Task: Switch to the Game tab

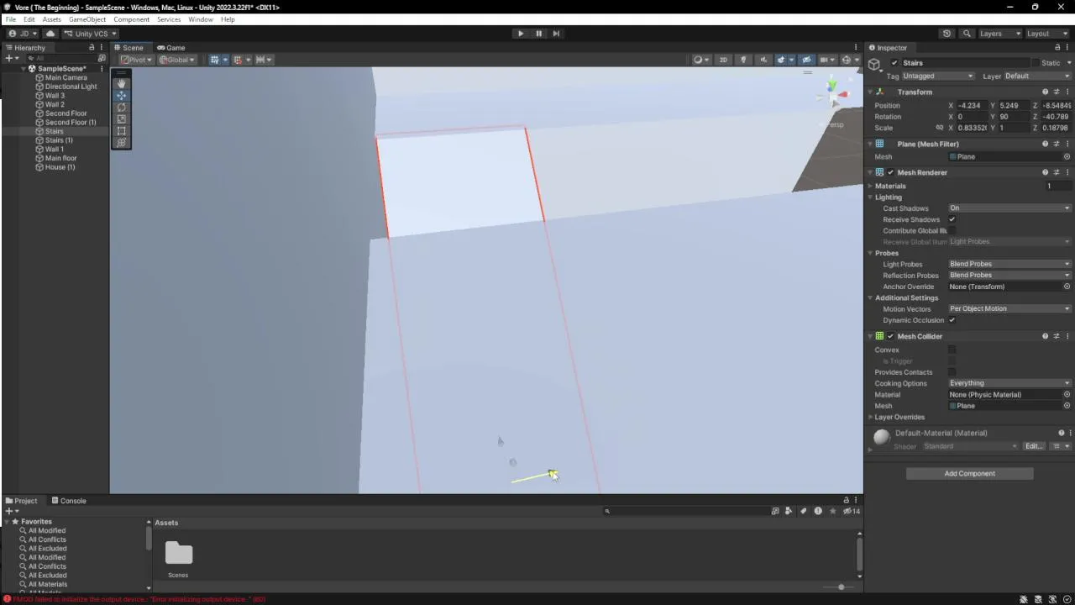Action: click(171, 48)
